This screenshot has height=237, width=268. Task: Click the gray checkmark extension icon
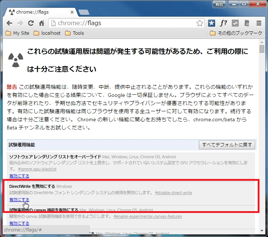pyautogui.click(x=235, y=23)
